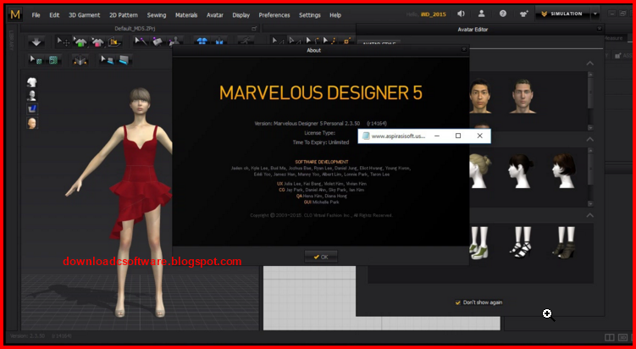Select the short-haired Caucasian male face thumbnail
This screenshot has width=636, height=349.
(523, 97)
